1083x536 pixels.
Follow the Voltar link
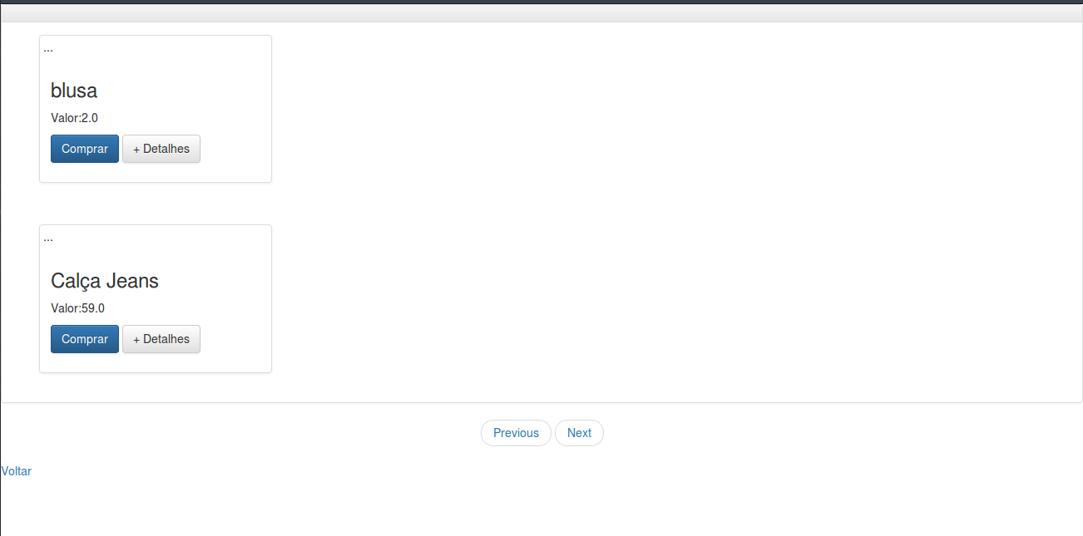coord(17,471)
